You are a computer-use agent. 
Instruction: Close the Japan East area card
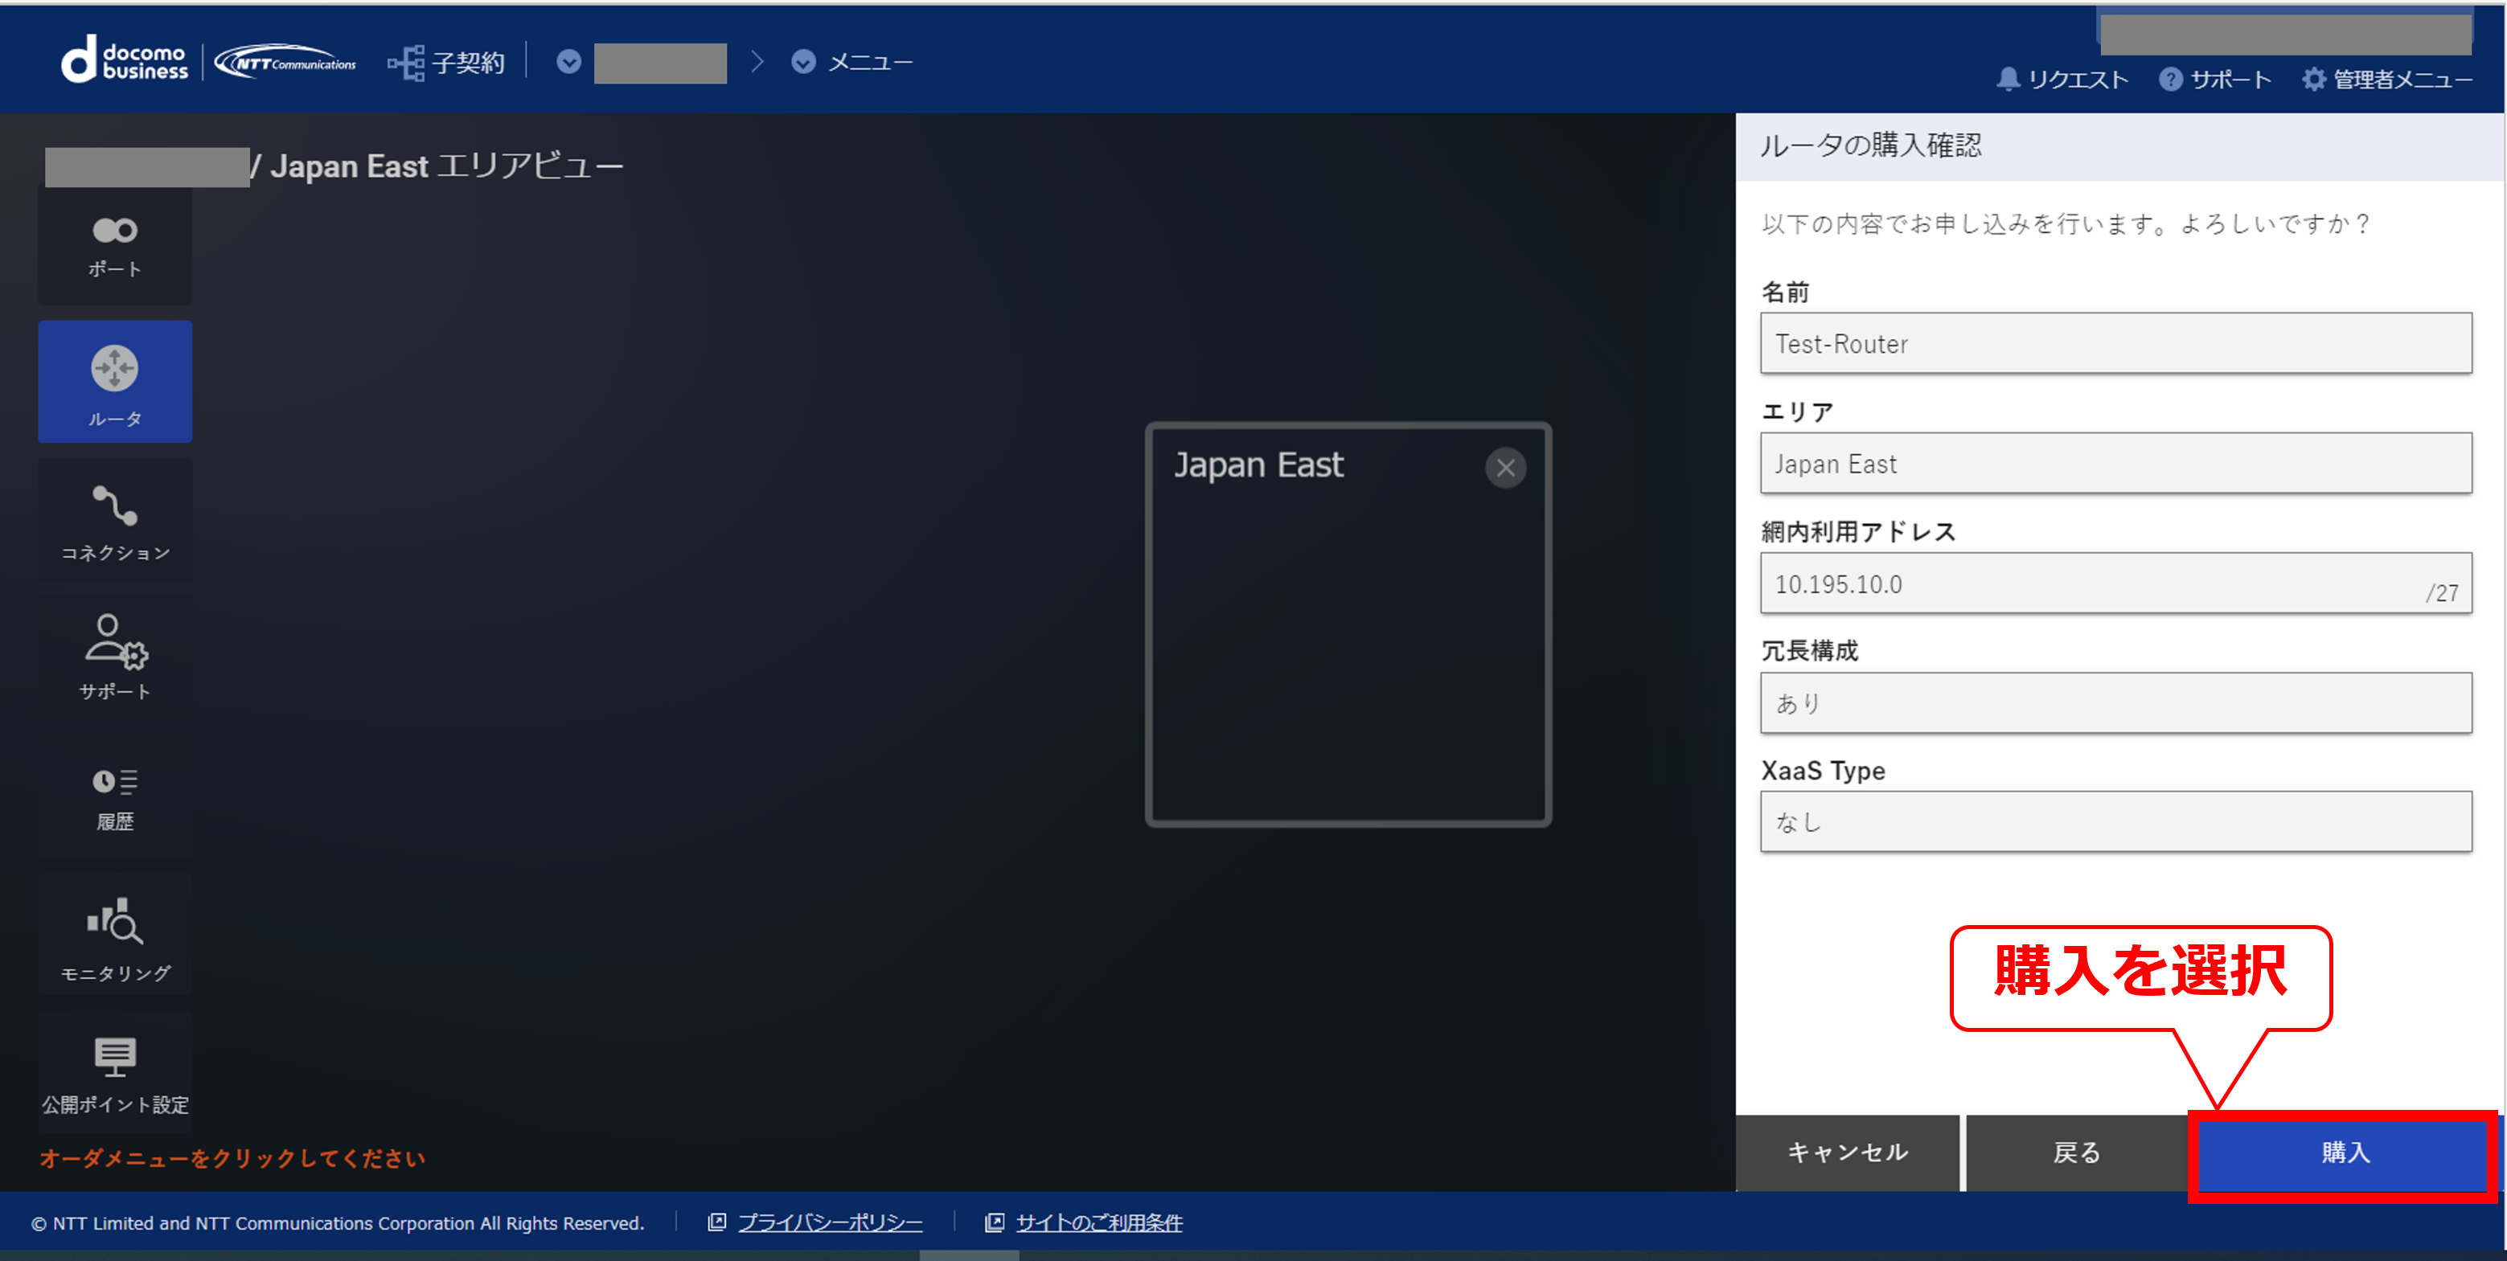tap(1505, 468)
